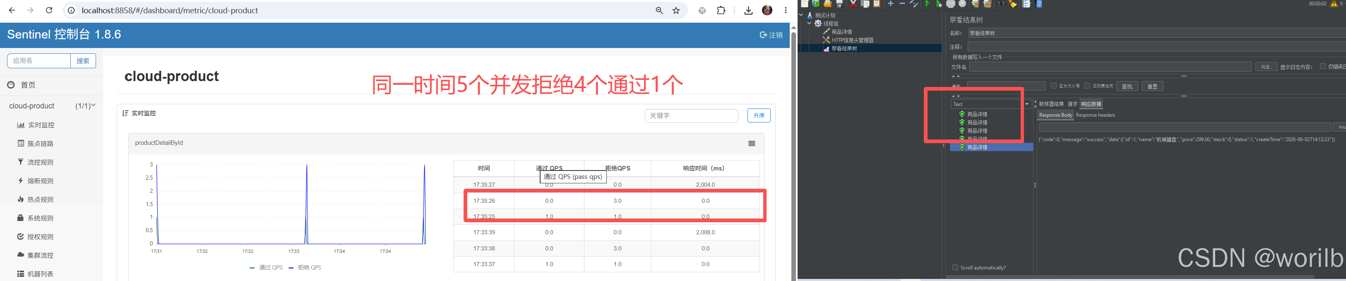Open 熔断规则 in Sentinel sidebar
The height and width of the screenshot is (281, 1346).
pyautogui.click(x=41, y=181)
